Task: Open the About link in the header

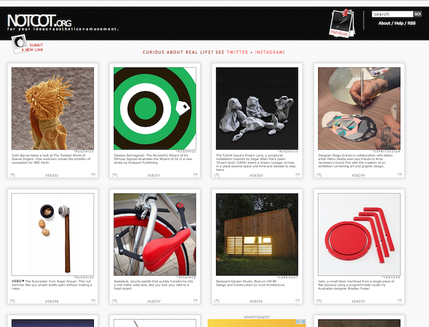Action: pyautogui.click(x=384, y=23)
